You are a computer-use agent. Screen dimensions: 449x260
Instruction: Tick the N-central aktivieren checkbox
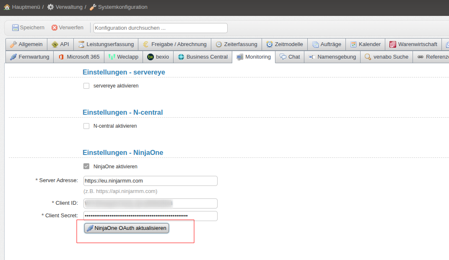coord(86,126)
